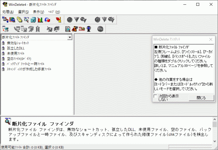
Task: Click the red undo arrow icon
Action: tap(47, 20)
